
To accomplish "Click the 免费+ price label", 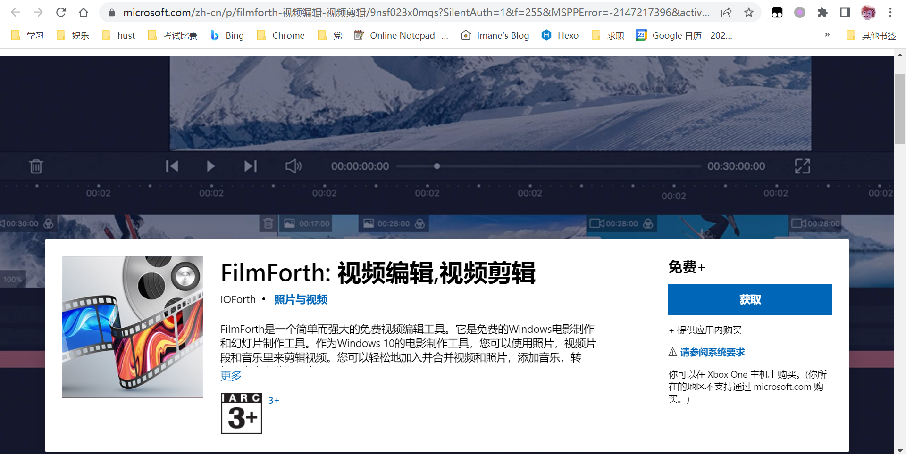I will pos(687,267).
